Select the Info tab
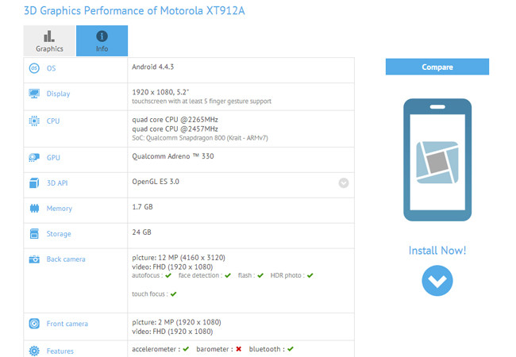This screenshot has width=516, height=357. 102,40
